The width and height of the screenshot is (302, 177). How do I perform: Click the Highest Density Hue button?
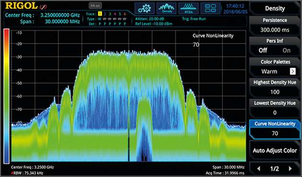tap(275, 88)
